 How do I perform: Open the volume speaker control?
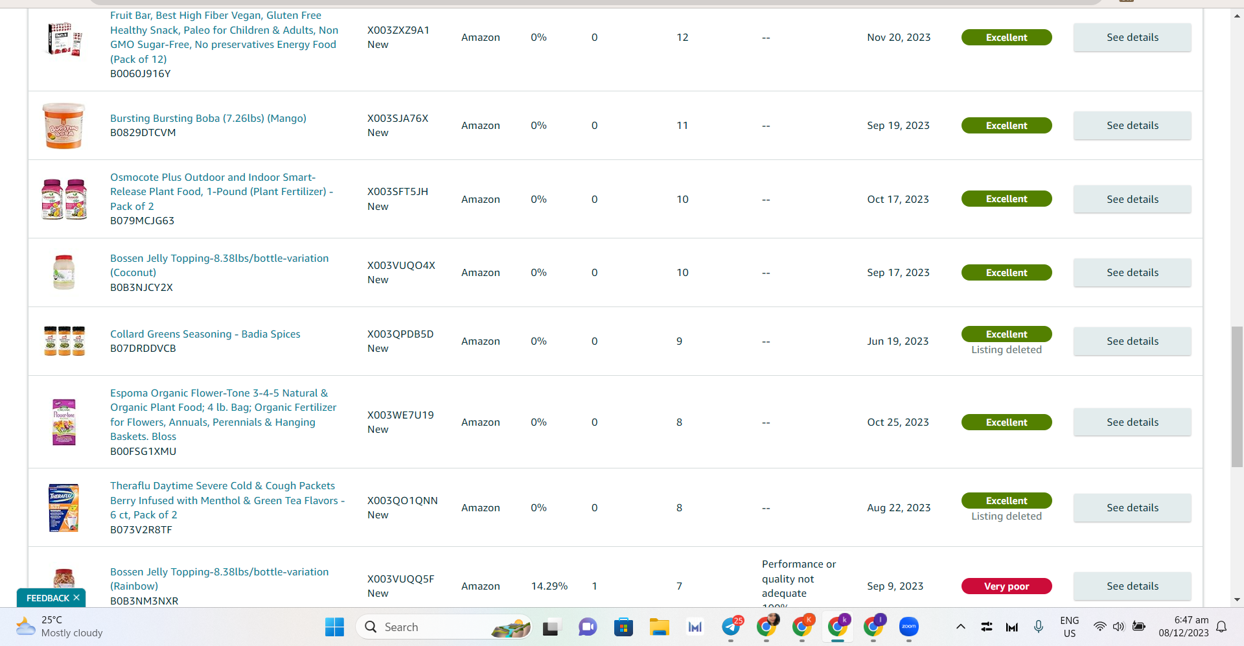pyautogui.click(x=1119, y=627)
